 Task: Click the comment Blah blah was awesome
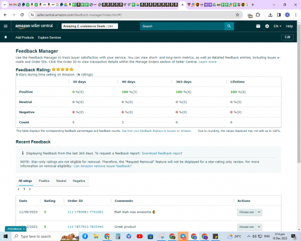pos(135,212)
